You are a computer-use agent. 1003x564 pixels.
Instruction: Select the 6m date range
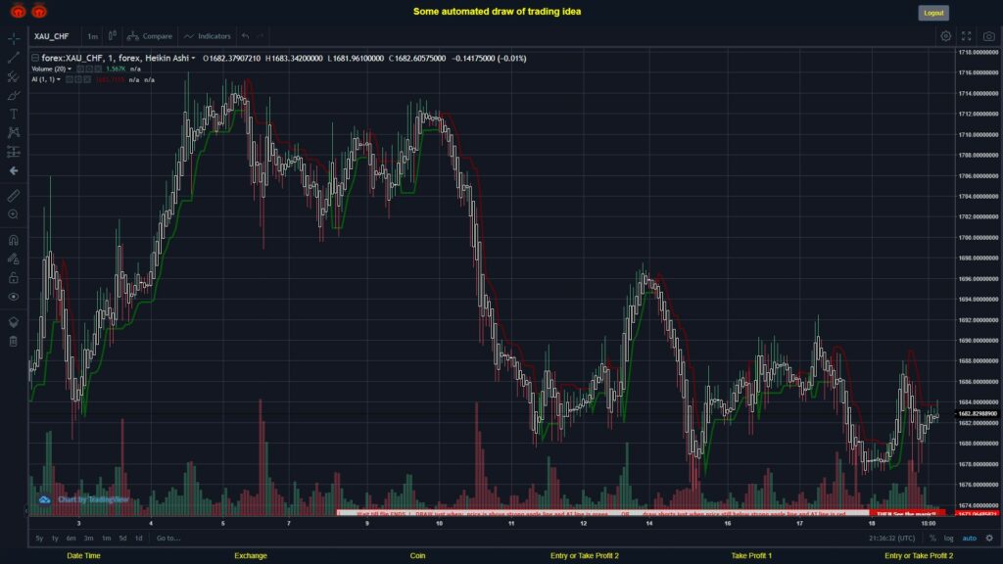[71, 539]
